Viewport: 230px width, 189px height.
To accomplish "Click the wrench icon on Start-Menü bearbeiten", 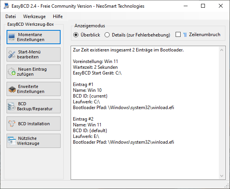I will (12, 54).
